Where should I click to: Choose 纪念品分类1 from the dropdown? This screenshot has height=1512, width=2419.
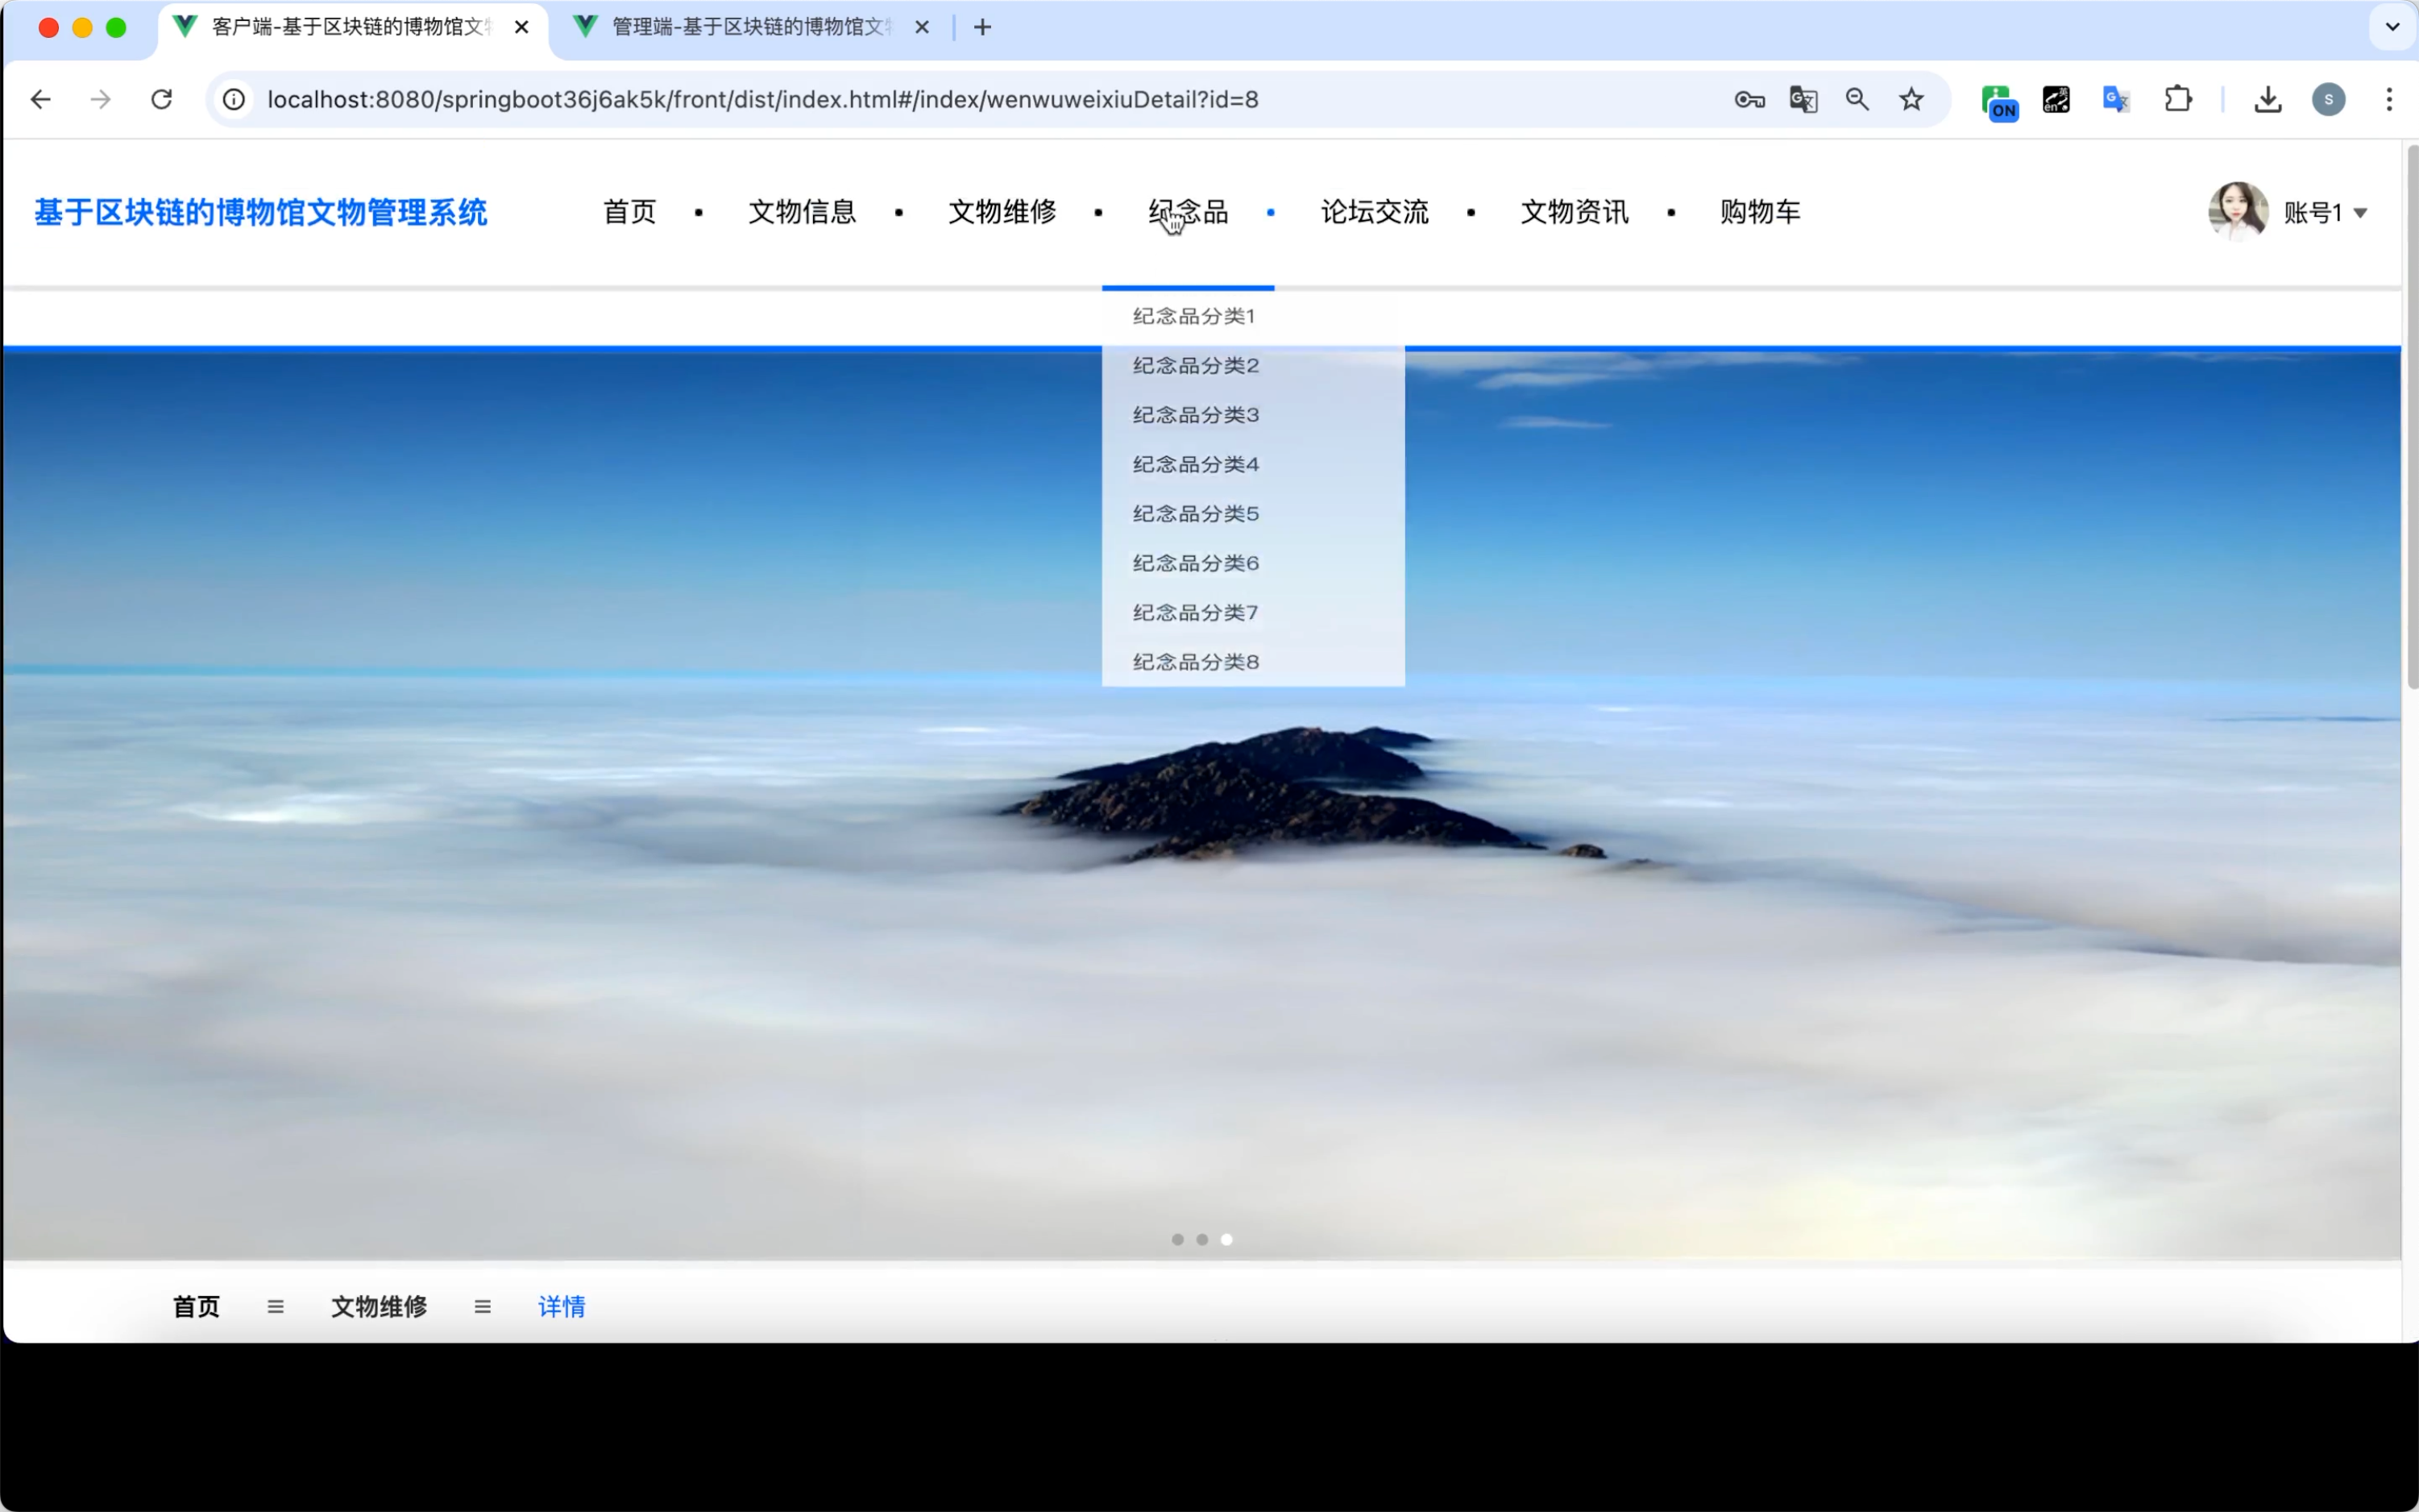click(x=1254, y=316)
